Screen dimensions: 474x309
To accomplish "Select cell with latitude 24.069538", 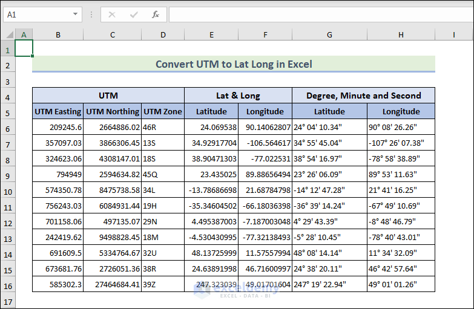I will 211,128.
